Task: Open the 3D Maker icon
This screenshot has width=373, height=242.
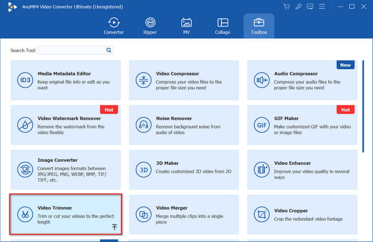Action: [143, 170]
